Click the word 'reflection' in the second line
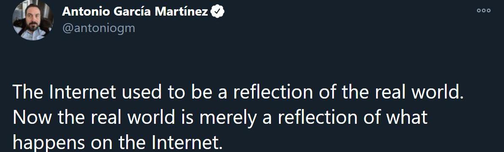Screen dimensions: 504x152 point(317,117)
